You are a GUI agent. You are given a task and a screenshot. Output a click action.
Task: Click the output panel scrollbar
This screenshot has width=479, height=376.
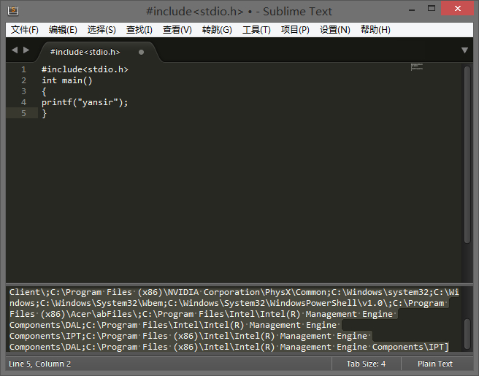click(467, 334)
